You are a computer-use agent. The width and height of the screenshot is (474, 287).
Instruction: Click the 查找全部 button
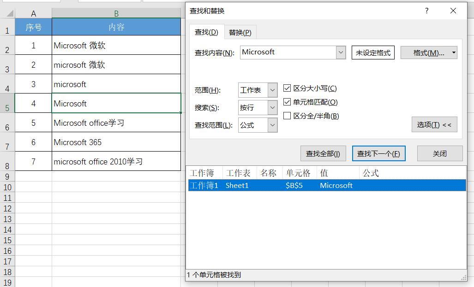323,153
